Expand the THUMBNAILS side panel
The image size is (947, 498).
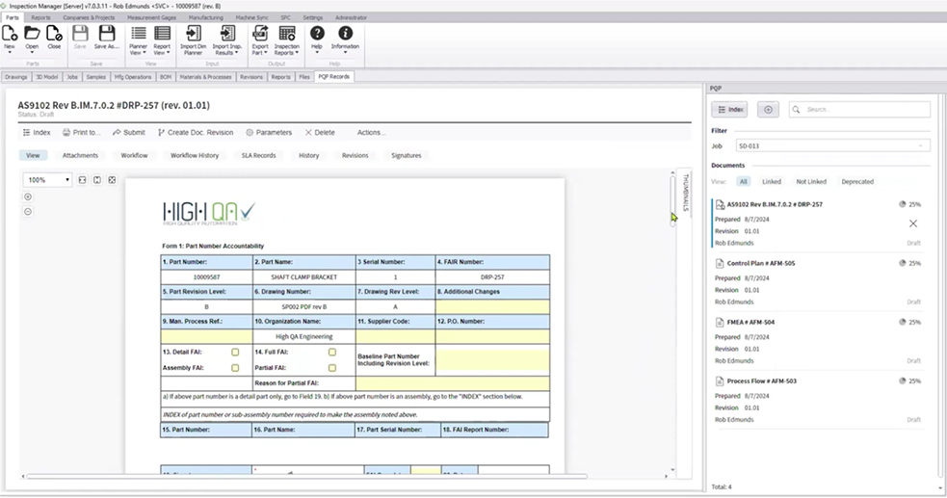click(685, 192)
